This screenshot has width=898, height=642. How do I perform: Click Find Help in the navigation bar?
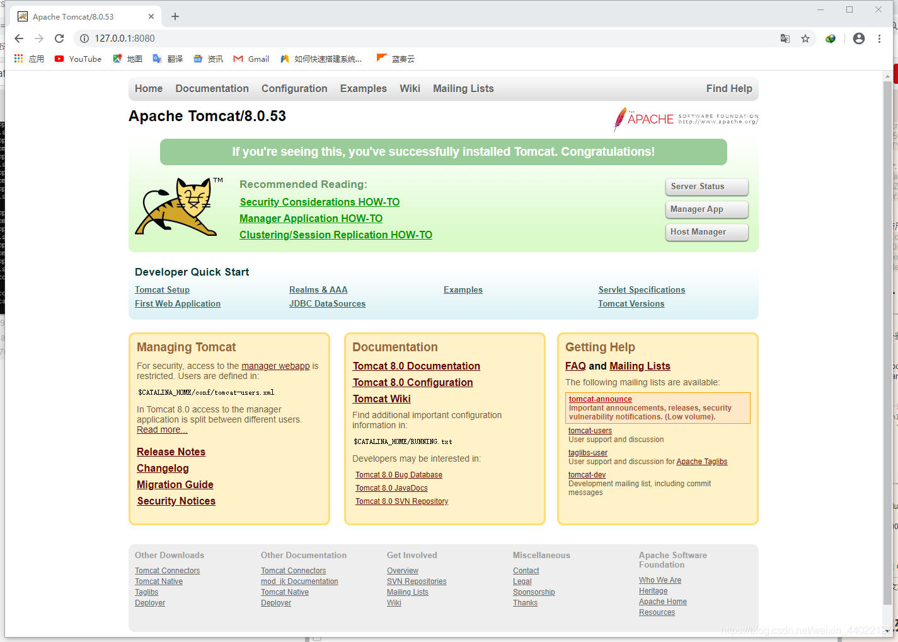[729, 89]
